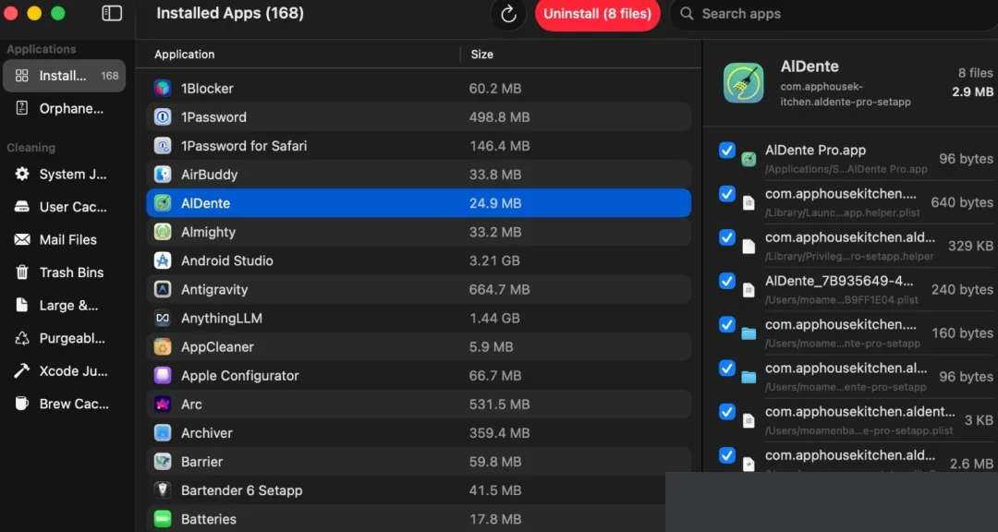Screen dimensions: 998x532
Task: Open Purgeable space sidebar section
Action: (65, 338)
